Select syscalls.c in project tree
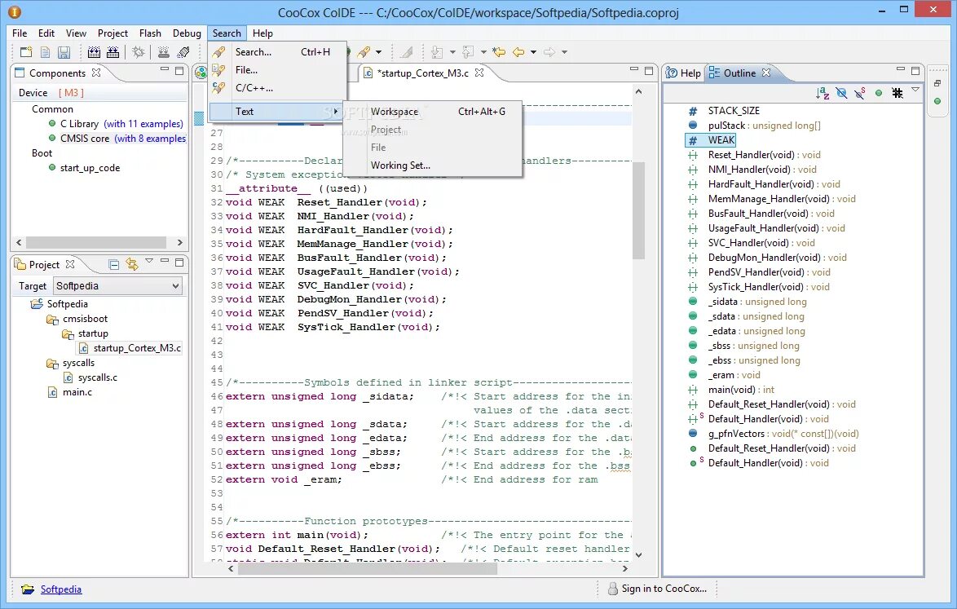The image size is (957, 609). click(x=98, y=377)
